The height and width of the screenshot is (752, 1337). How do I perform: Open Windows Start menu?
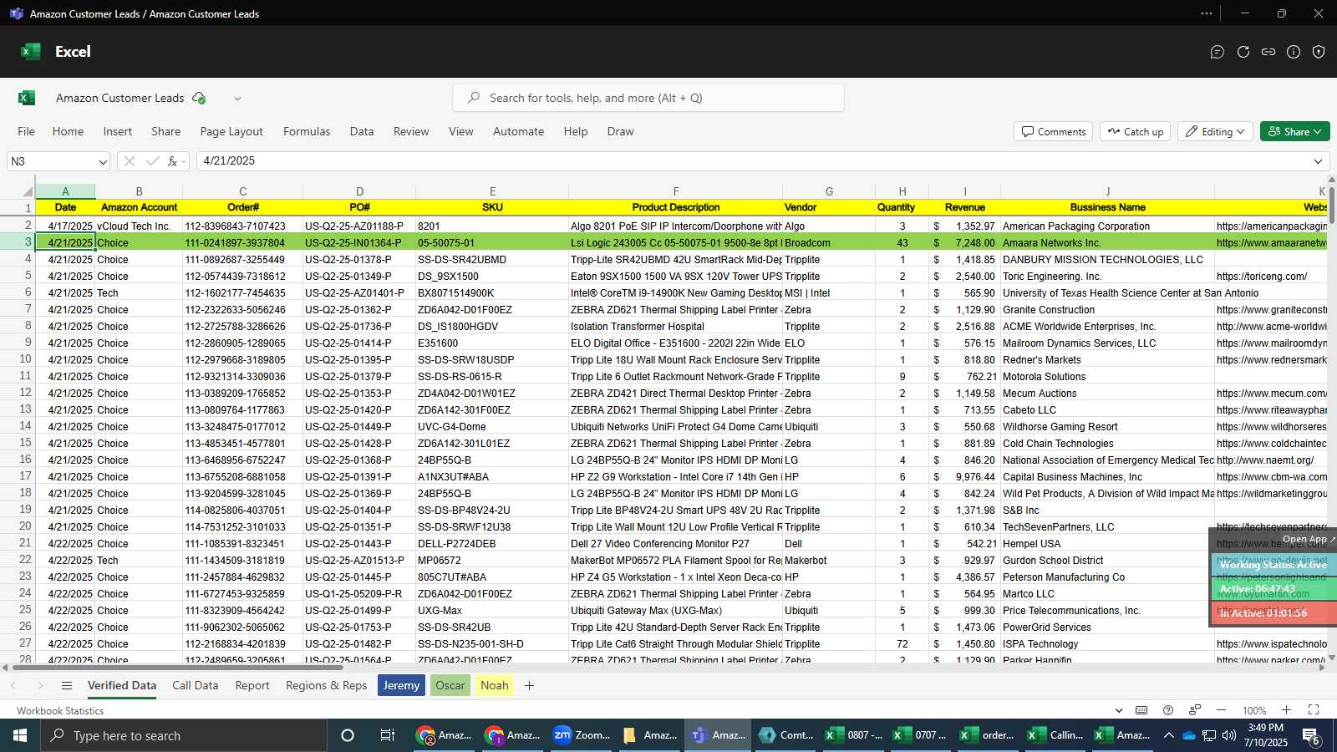coord(18,735)
